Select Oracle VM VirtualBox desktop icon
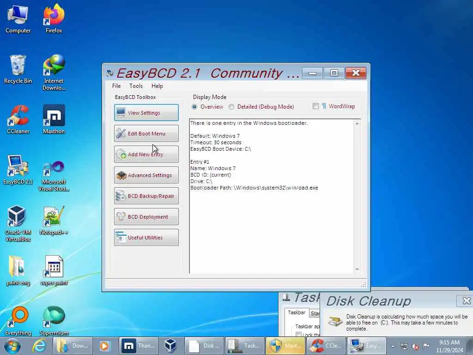The image size is (473, 355). tap(18, 224)
